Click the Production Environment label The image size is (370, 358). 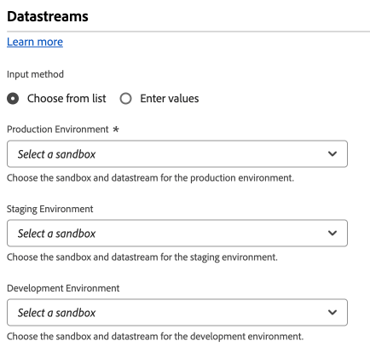58,130
